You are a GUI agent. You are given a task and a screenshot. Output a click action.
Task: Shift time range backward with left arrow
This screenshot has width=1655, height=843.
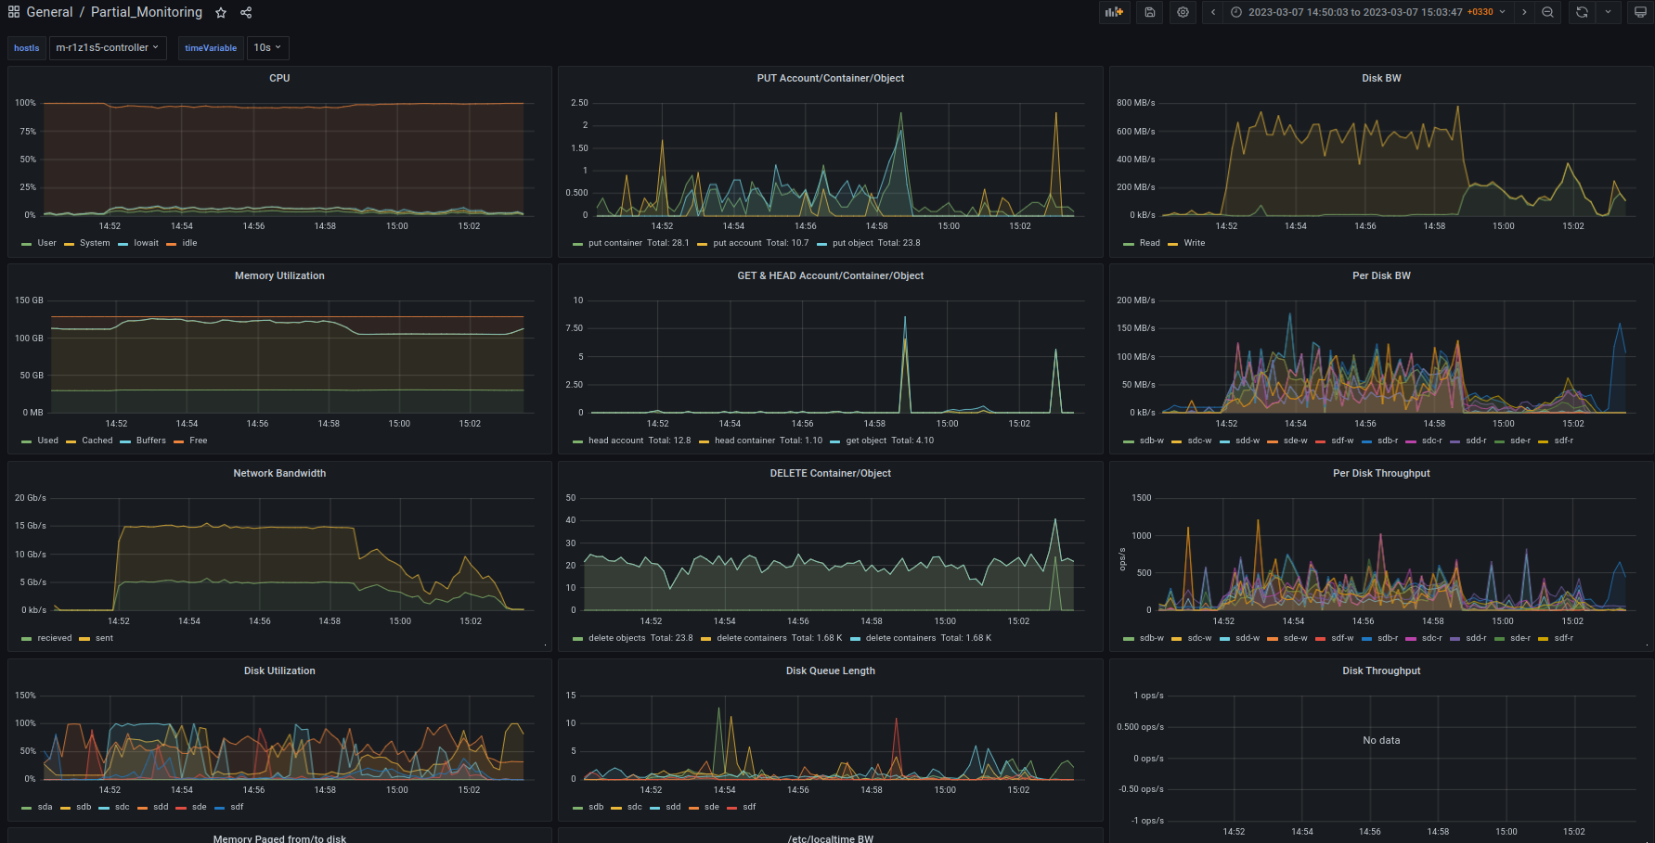[x=1213, y=12]
